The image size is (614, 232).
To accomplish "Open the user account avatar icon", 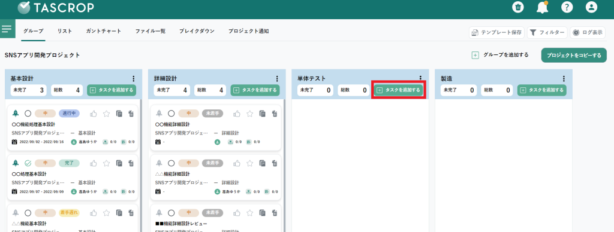I will click(x=591, y=7).
